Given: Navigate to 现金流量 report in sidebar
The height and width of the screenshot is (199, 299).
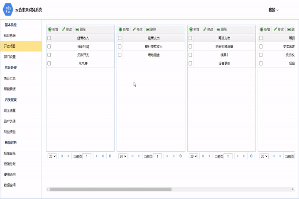Looking at the screenshot, I should [x=10, y=111].
